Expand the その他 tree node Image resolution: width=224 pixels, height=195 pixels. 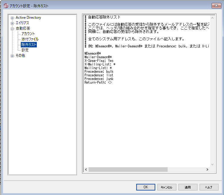click(x=12, y=56)
